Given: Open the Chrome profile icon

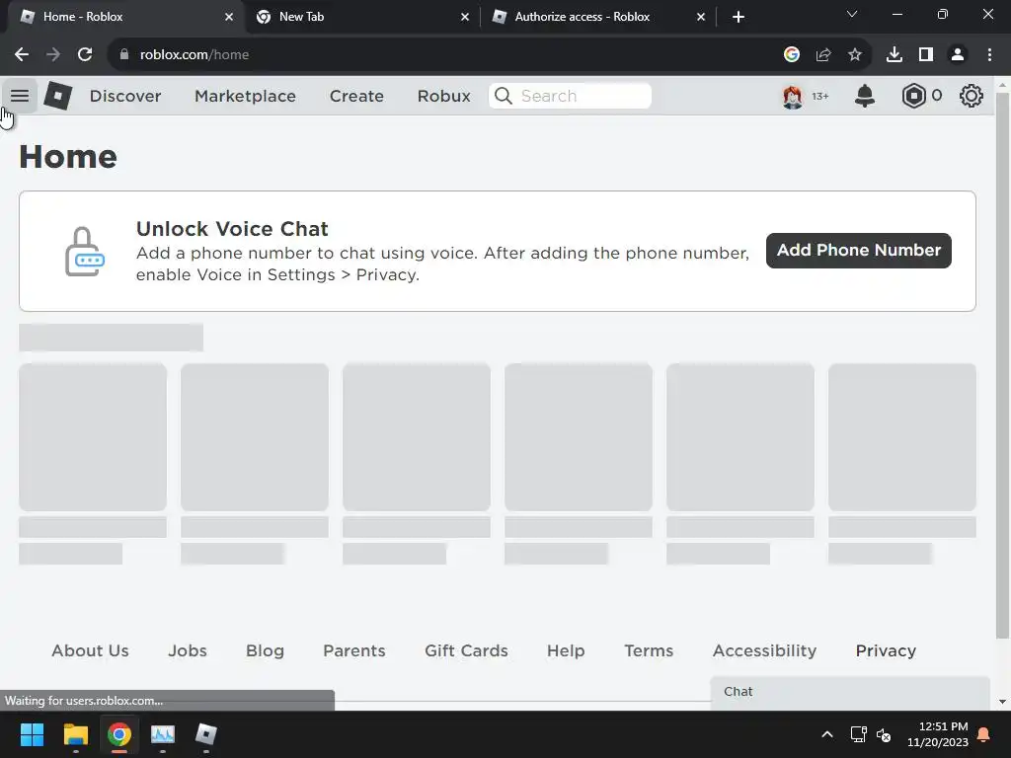Looking at the screenshot, I should point(958,55).
